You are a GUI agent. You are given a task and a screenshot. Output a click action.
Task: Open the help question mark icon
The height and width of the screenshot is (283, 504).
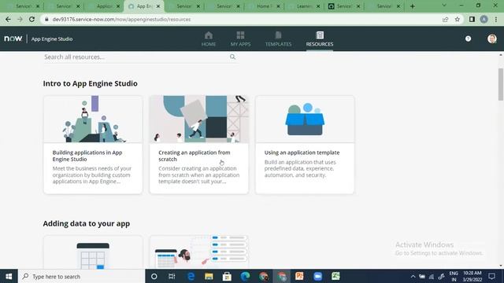468,39
